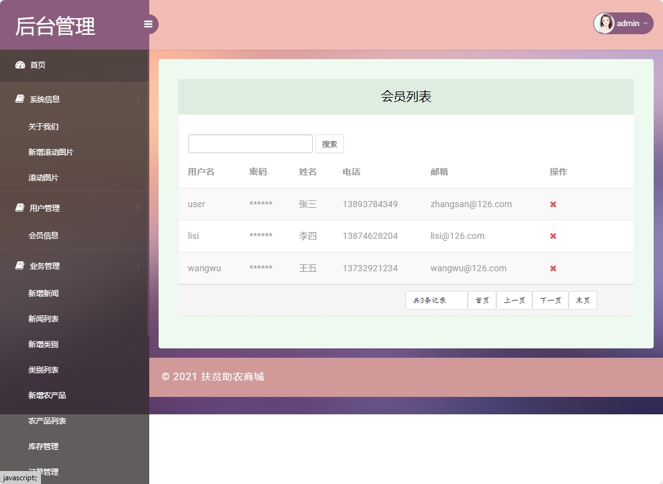Delete member 'lisi' using the red X
Screen dimensions: 663x484
[x=552, y=236]
